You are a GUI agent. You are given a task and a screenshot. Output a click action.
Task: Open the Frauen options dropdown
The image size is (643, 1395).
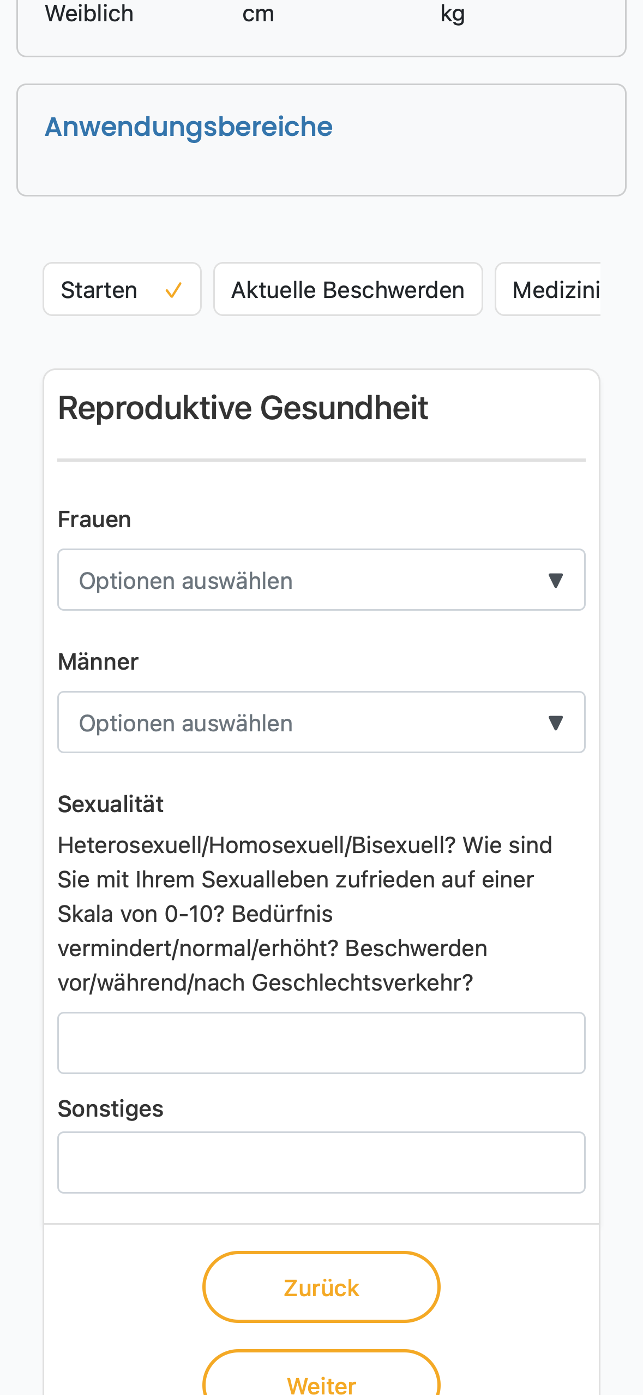(x=321, y=580)
